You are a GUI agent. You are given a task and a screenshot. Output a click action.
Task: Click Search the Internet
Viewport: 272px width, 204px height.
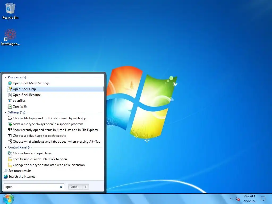pyautogui.click(x=22, y=177)
